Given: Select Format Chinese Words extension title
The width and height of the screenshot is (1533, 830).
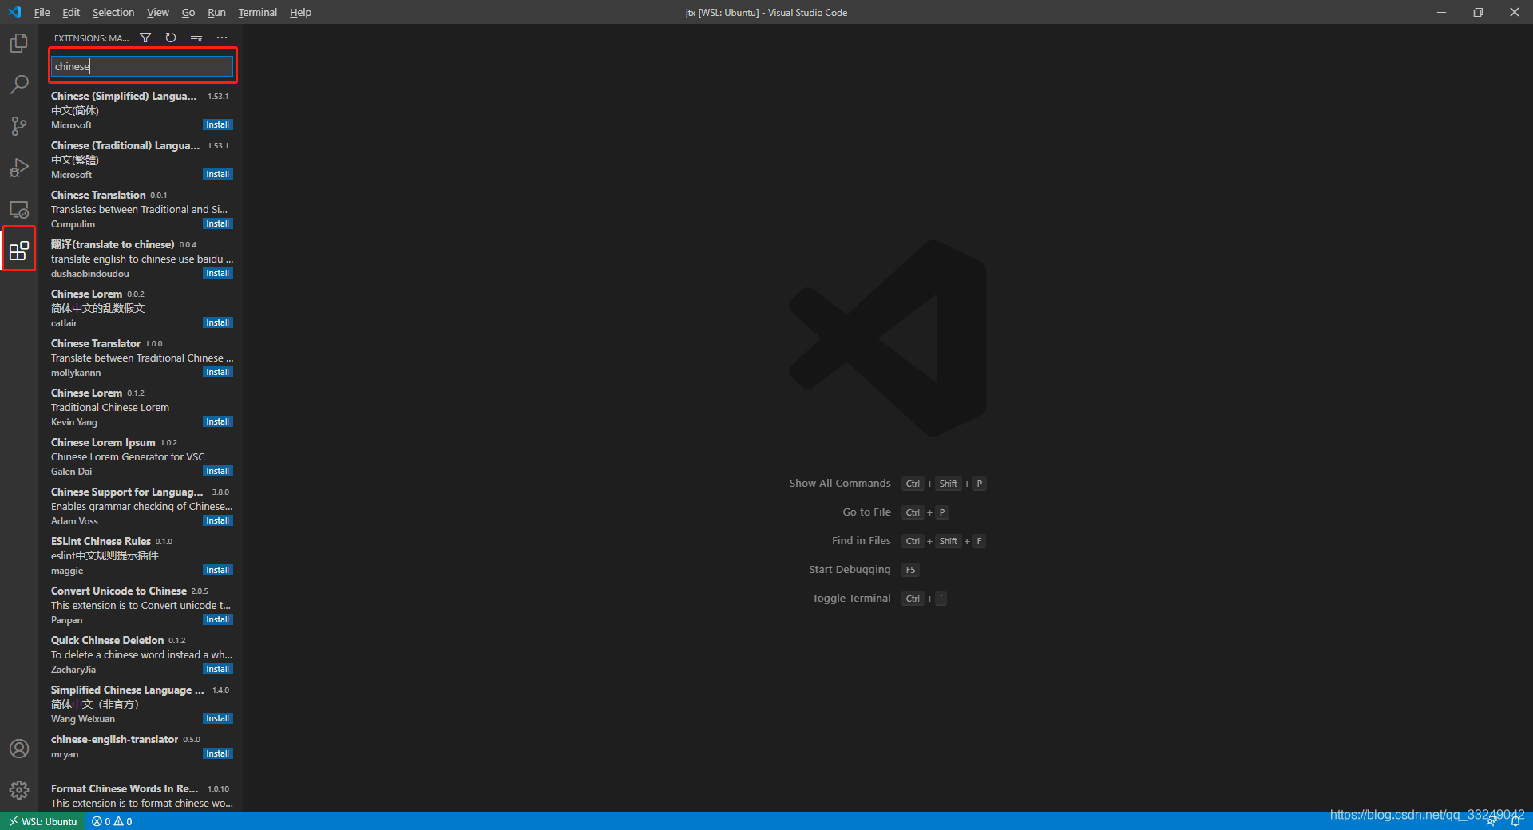Looking at the screenshot, I should 125,788.
